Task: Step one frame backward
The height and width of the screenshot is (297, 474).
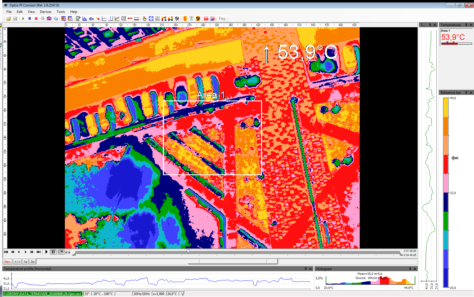Action: tap(19, 252)
